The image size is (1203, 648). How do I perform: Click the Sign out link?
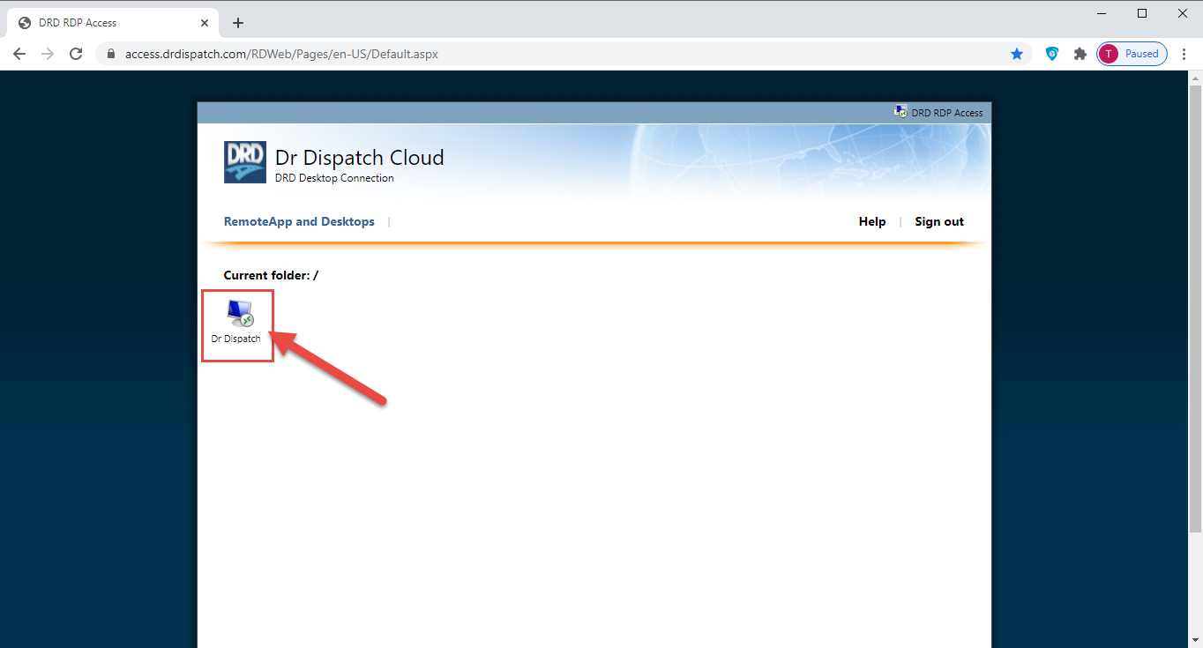[x=939, y=221]
